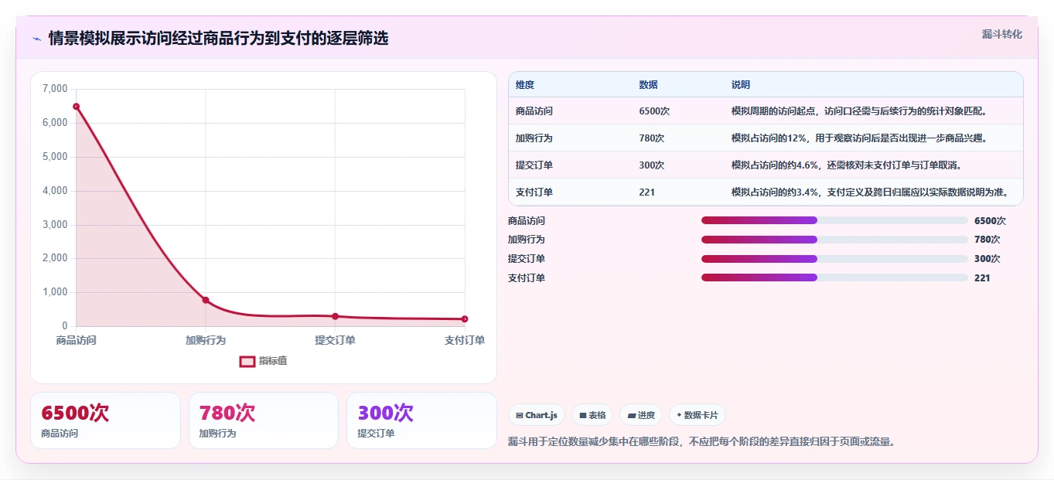Click the 780次 table data cell
Image resolution: width=1054 pixels, height=480 pixels.
click(x=652, y=138)
